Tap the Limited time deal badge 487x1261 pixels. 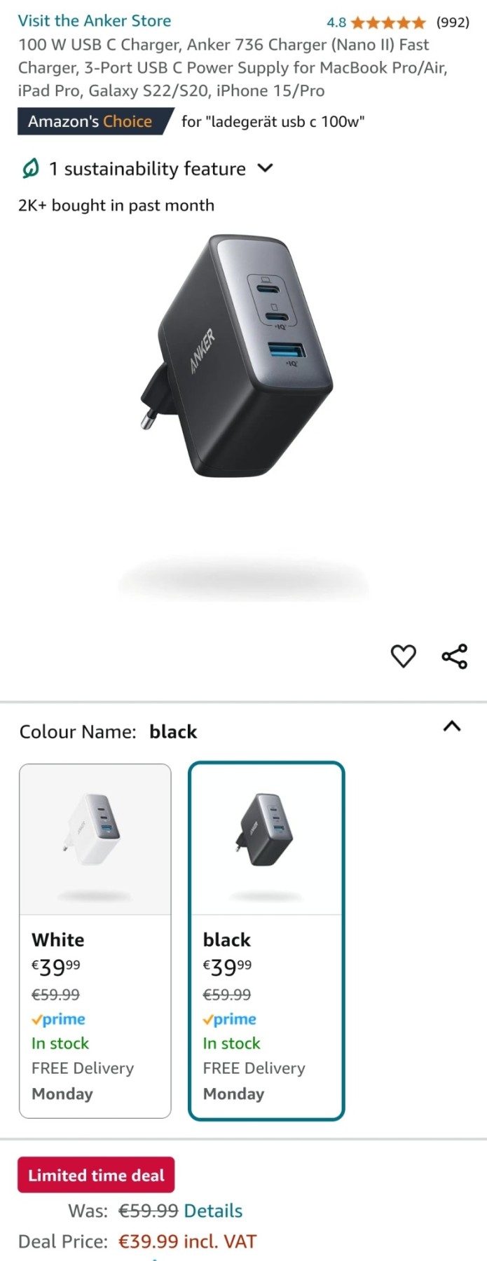96,1175
